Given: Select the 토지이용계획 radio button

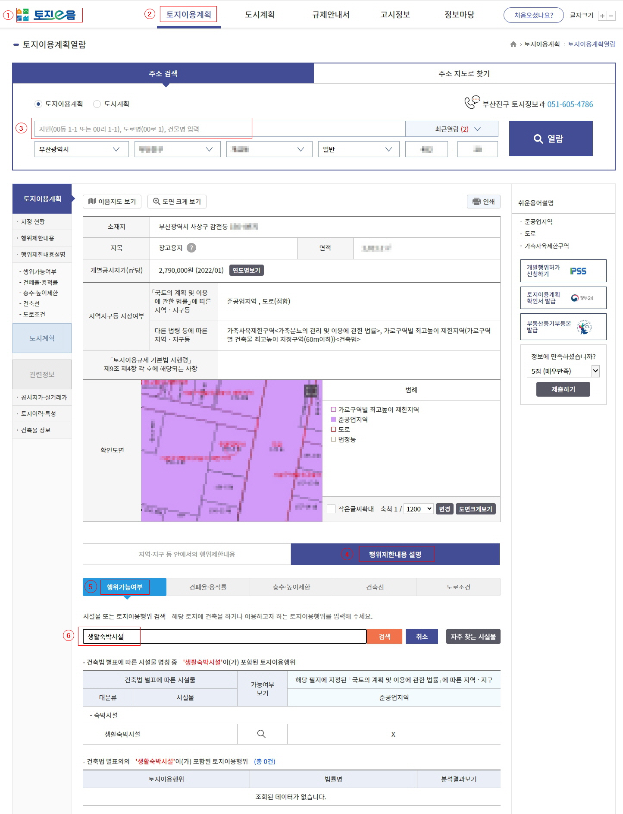Looking at the screenshot, I should pyautogui.click(x=38, y=104).
